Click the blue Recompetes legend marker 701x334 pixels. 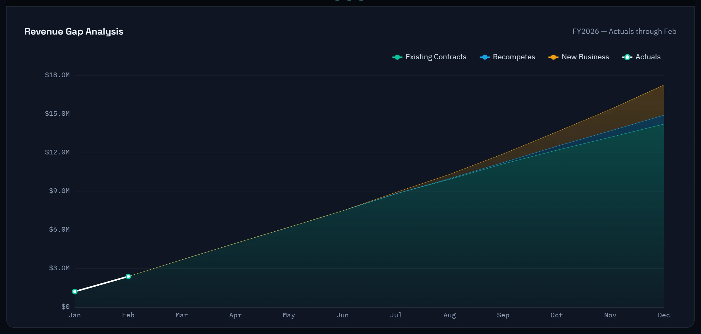[x=485, y=57]
